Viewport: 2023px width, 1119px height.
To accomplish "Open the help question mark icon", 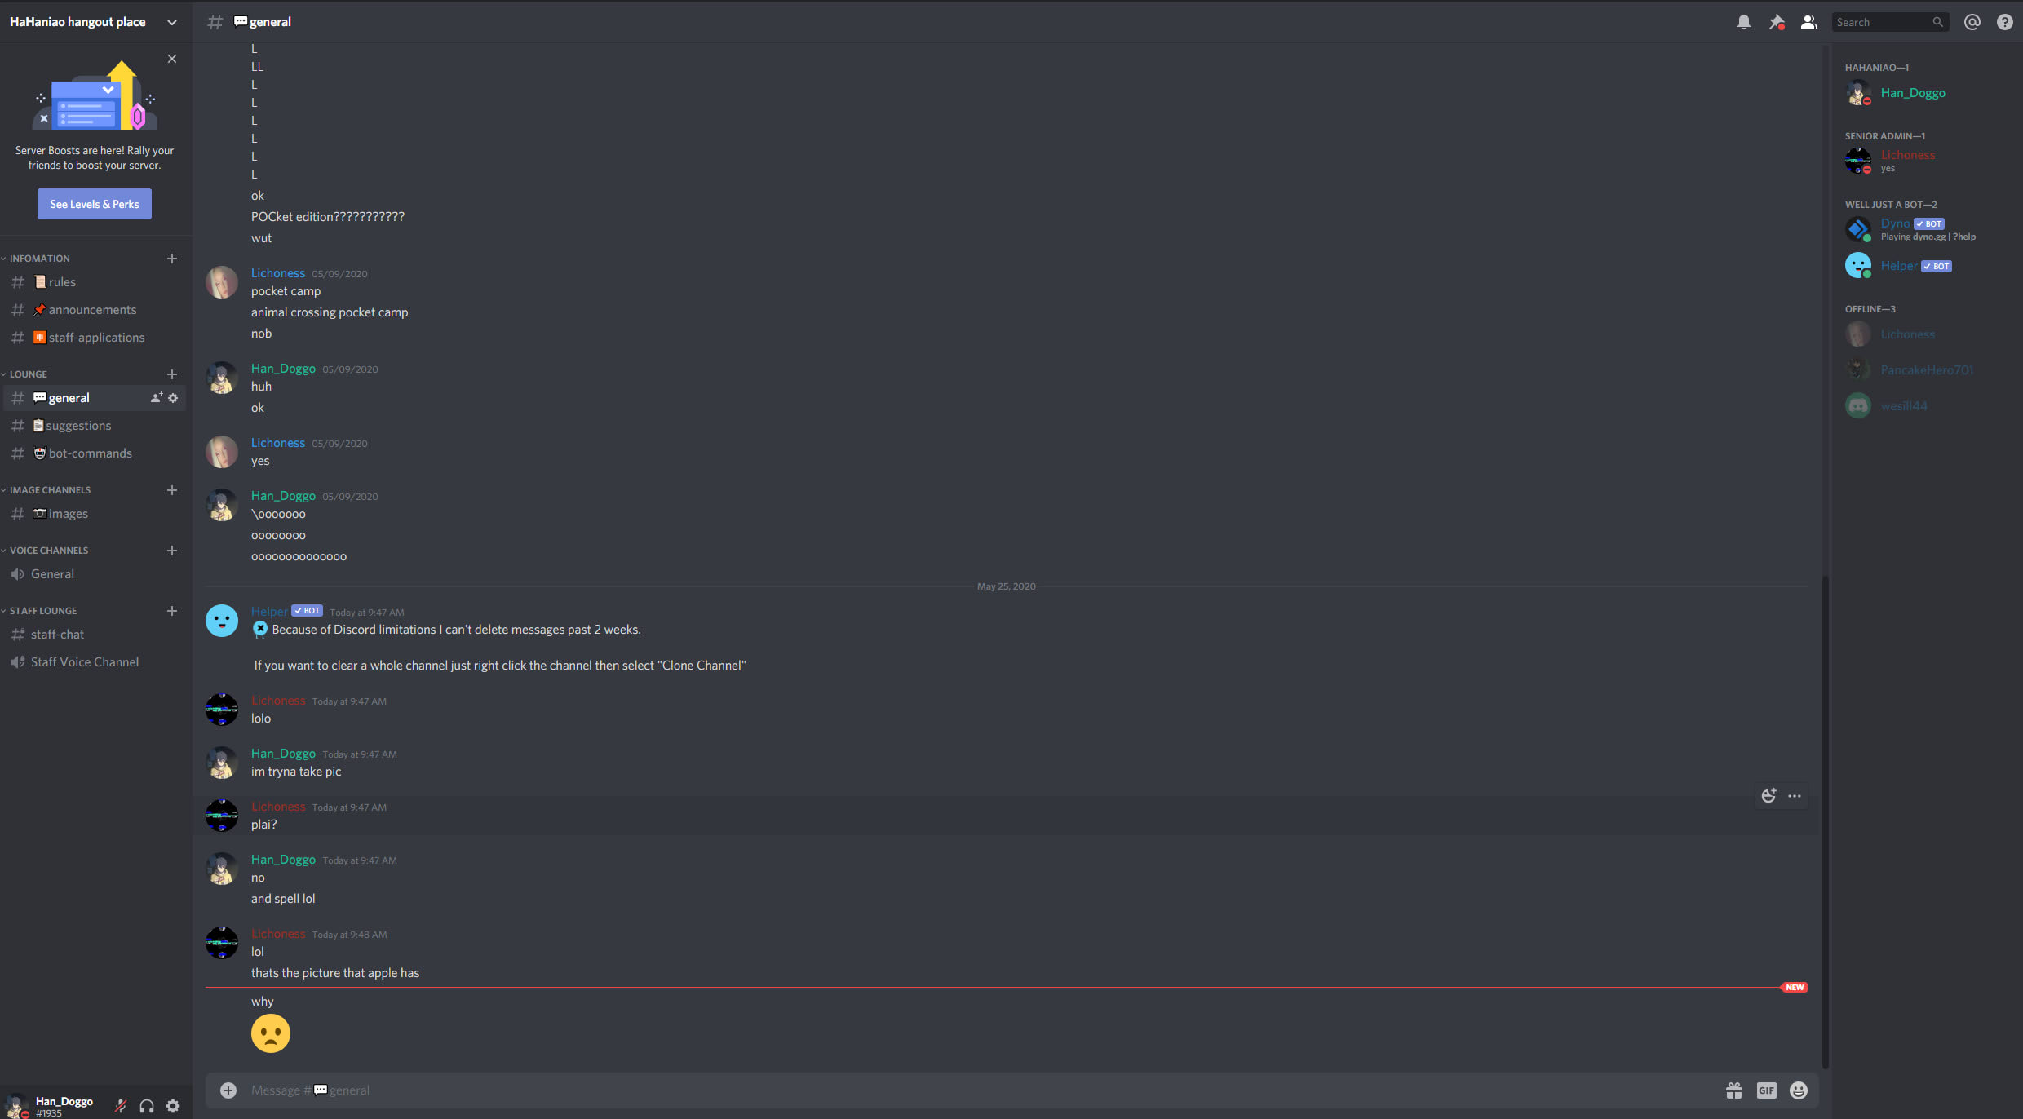I will tap(2004, 22).
